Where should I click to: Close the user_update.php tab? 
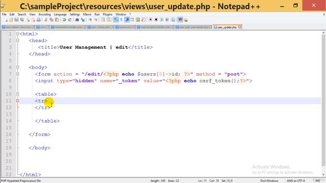coord(239,27)
